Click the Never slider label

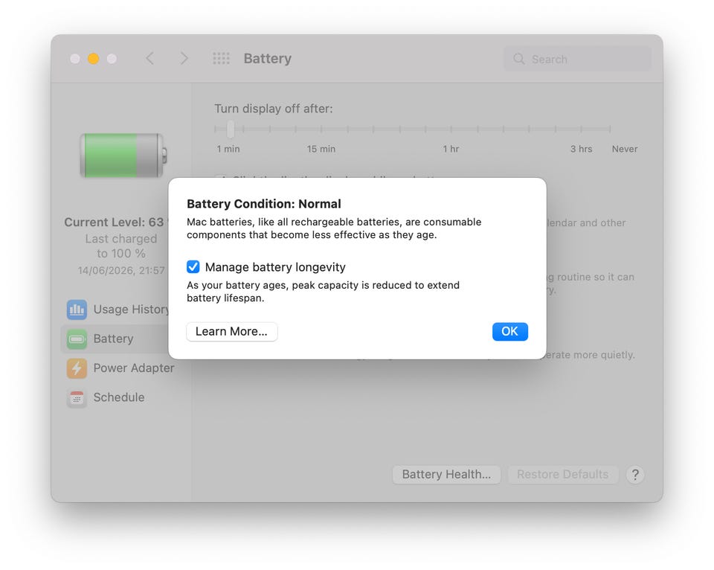tap(625, 149)
